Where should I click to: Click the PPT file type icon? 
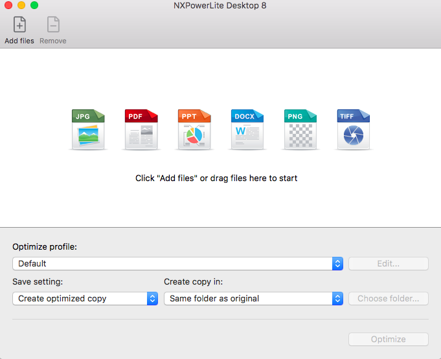point(194,129)
